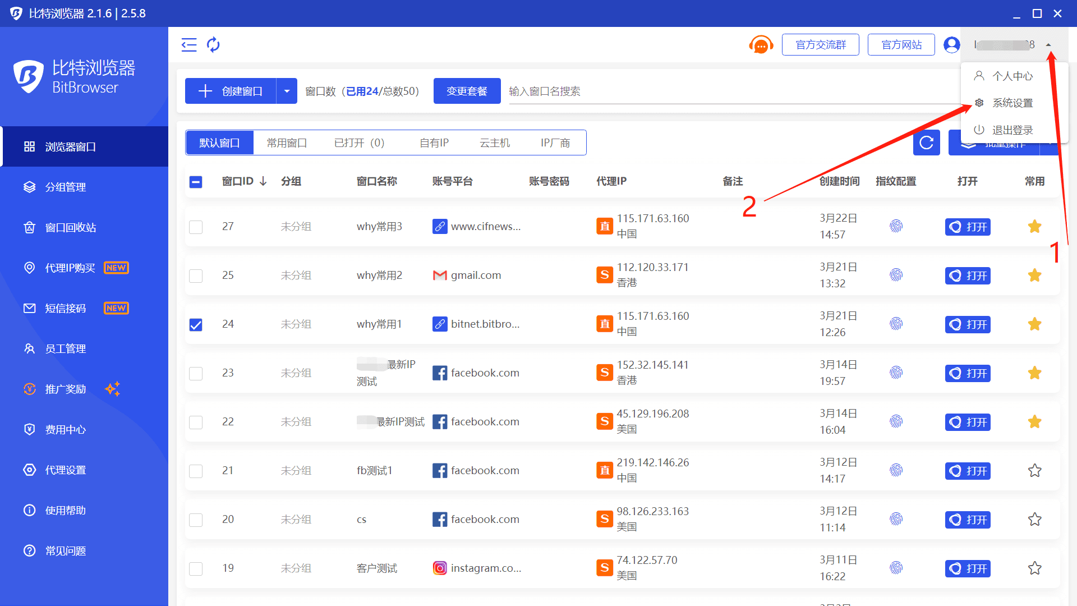Viewport: 1077px width, 606px height.
Task: Check the box for window 20
Action: pos(196,520)
